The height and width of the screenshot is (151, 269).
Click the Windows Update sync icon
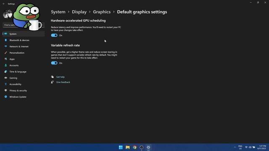pos(6,97)
